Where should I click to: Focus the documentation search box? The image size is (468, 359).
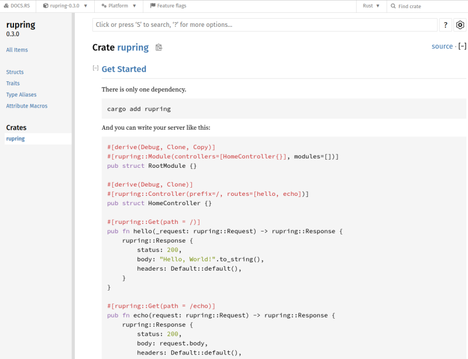264,25
